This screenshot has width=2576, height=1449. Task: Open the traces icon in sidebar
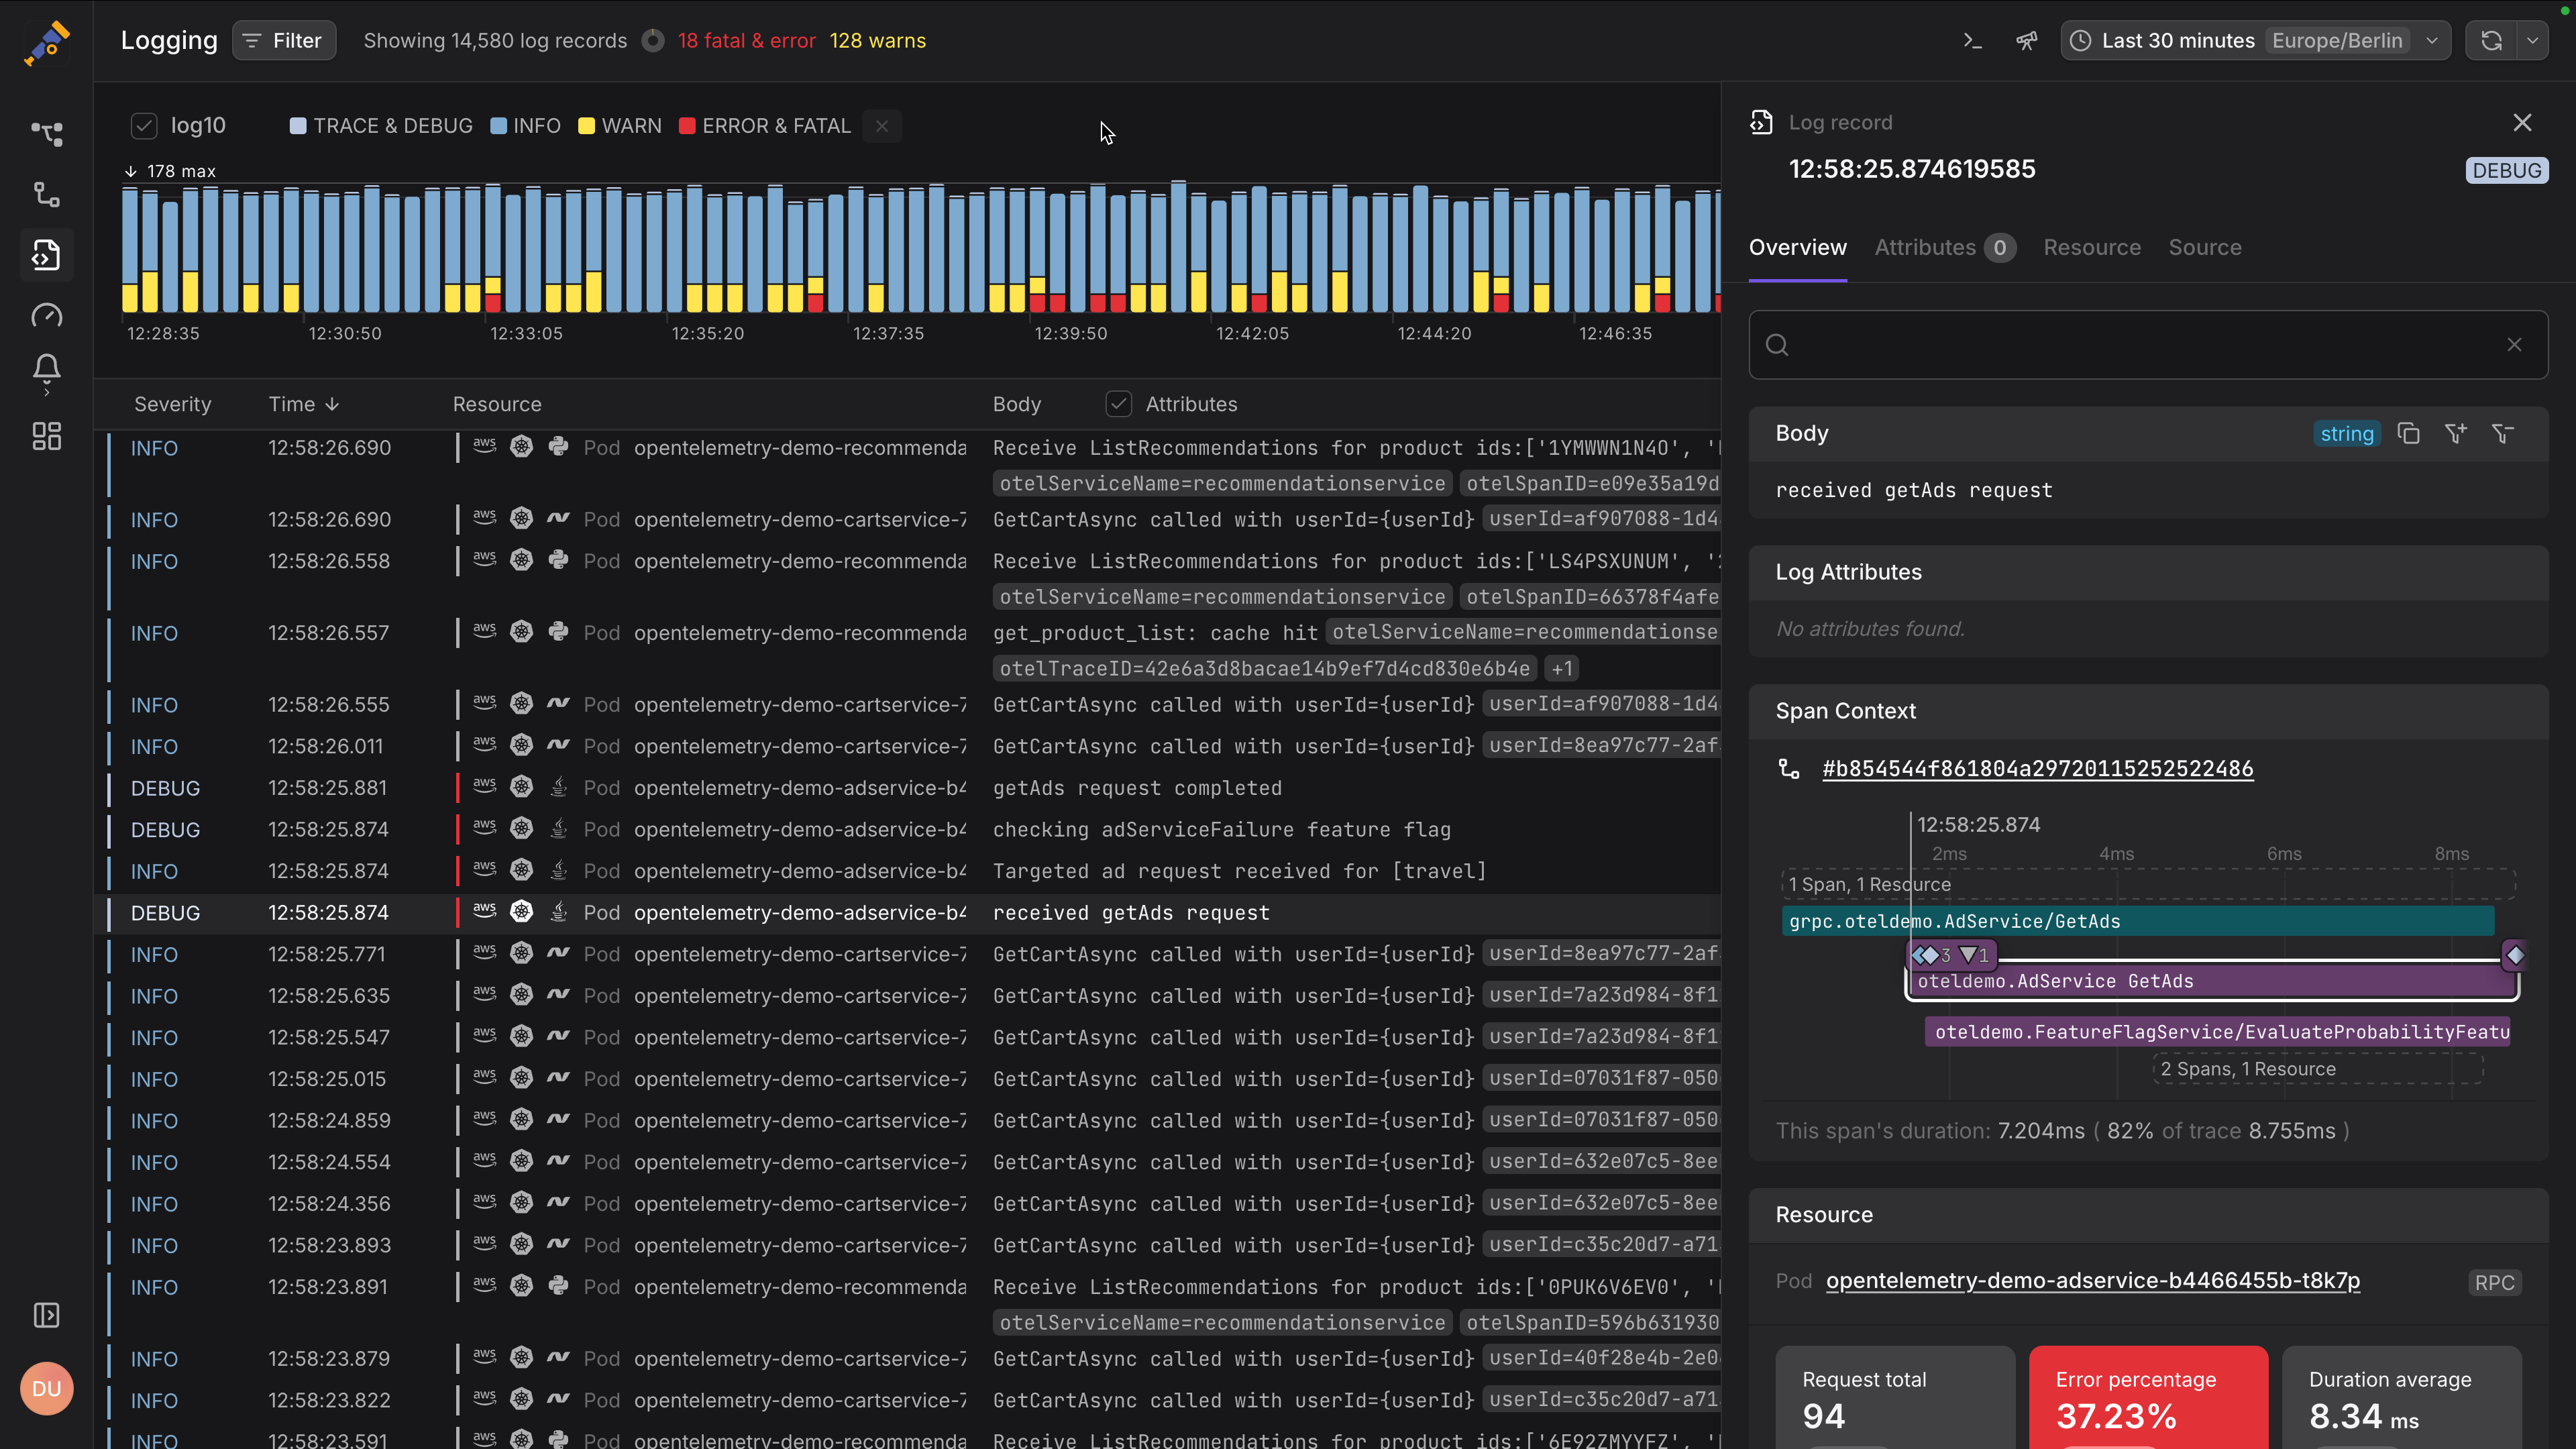46,194
